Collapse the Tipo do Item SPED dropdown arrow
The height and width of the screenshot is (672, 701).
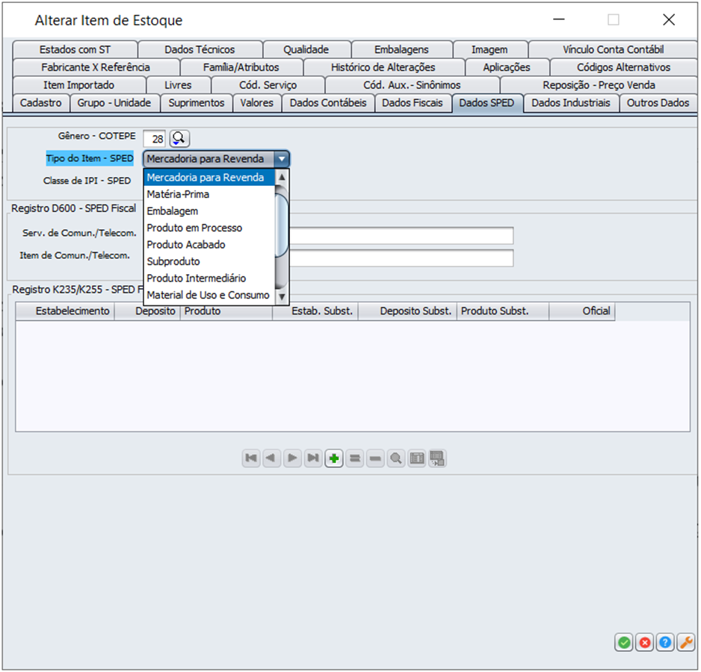tap(282, 159)
